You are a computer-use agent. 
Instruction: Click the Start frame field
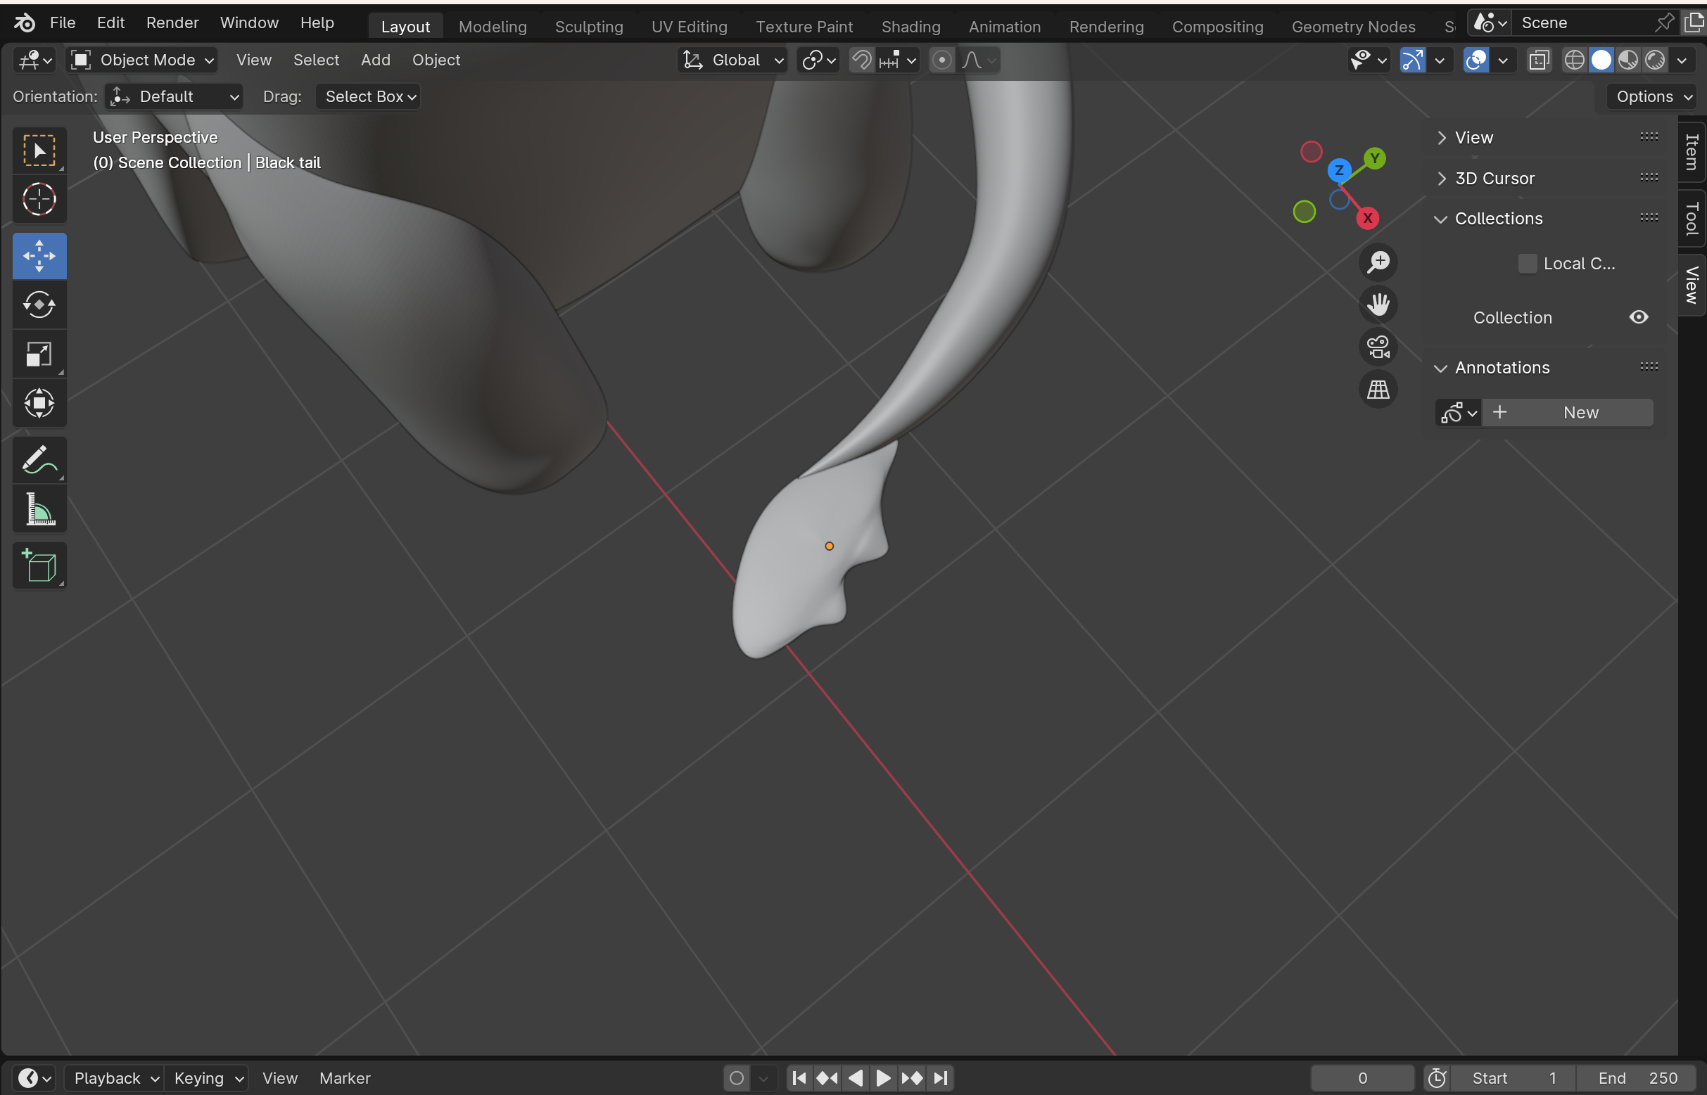pyautogui.click(x=1514, y=1078)
